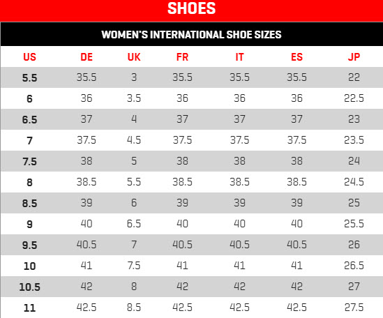Click JP value 27.5 cell
The height and width of the screenshot is (318, 383).
point(354,307)
